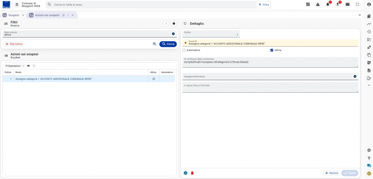Click the Al verificarsi della condizione textarea
Viewport: 373px width, 179px height.
pos(270,62)
